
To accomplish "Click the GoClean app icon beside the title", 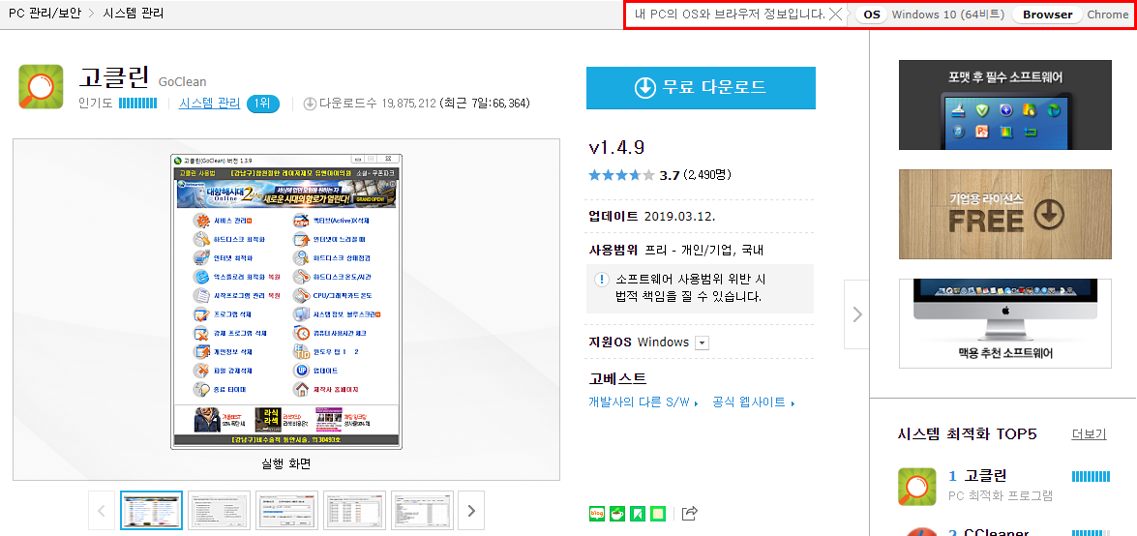I will (42, 87).
